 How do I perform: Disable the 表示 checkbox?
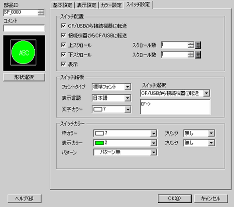click(x=64, y=64)
